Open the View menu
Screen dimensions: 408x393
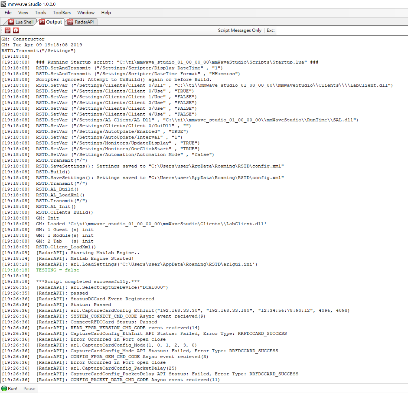point(23,13)
